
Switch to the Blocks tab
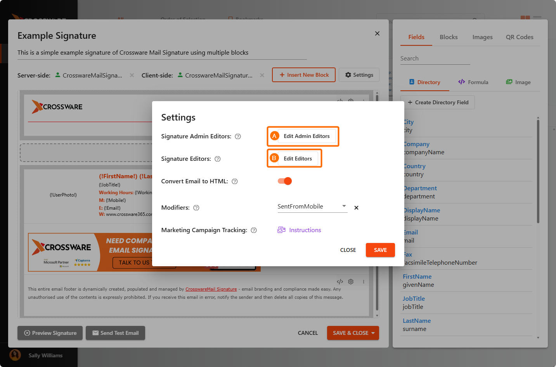tap(449, 37)
